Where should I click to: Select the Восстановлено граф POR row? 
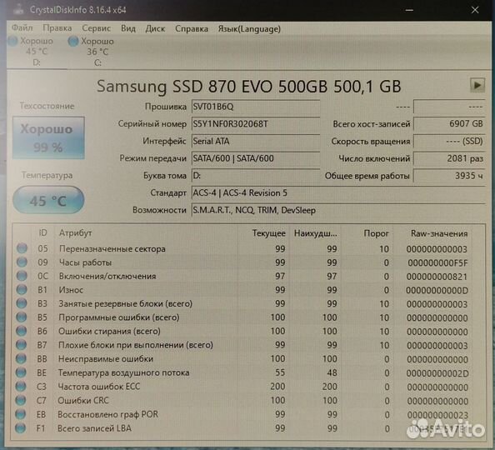[x=243, y=415]
